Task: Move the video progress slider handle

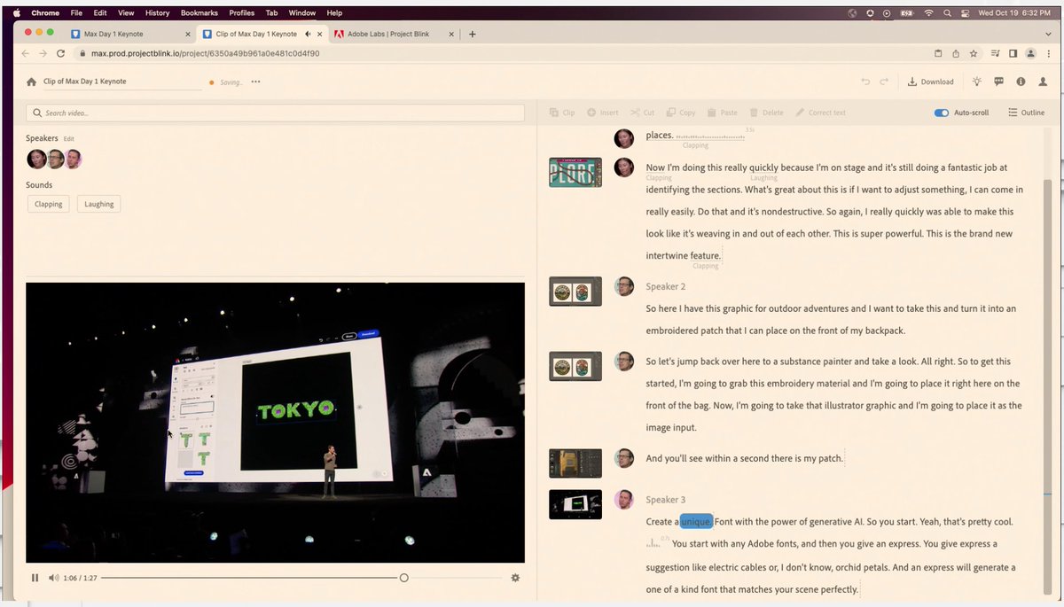Action: coord(403,578)
